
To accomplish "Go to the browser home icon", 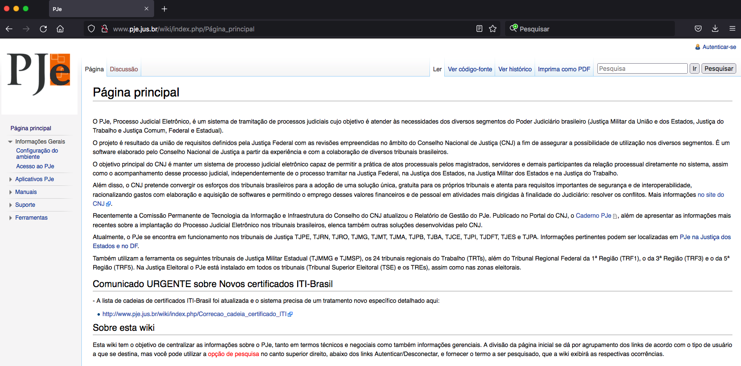I will pos(60,29).
